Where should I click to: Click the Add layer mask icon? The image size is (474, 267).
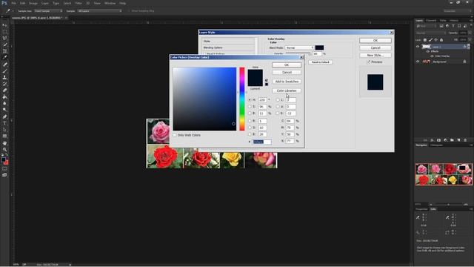tap(438, 140)
